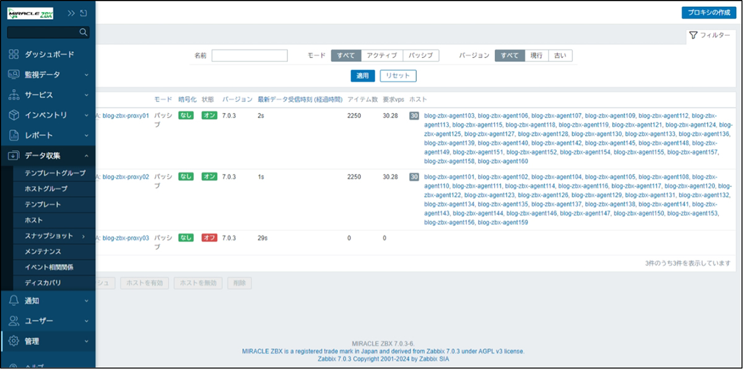
Task: Collapse the sidebar with double-chevron icon
Action: tap(71, 13)
